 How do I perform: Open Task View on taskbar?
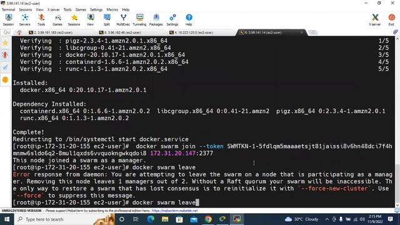click(x=136, y=219)
